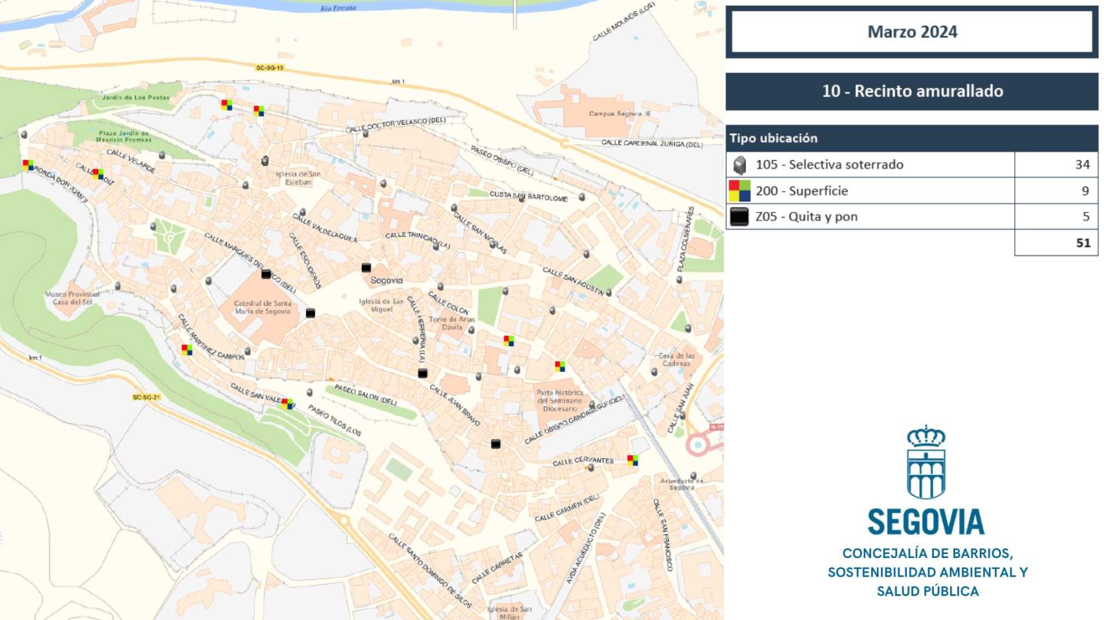Image resolution: width=1104 pixels, height=620 pixels.
Task: Select the Z05 - Quita y pon row label
Action: [x=806, y=217]
